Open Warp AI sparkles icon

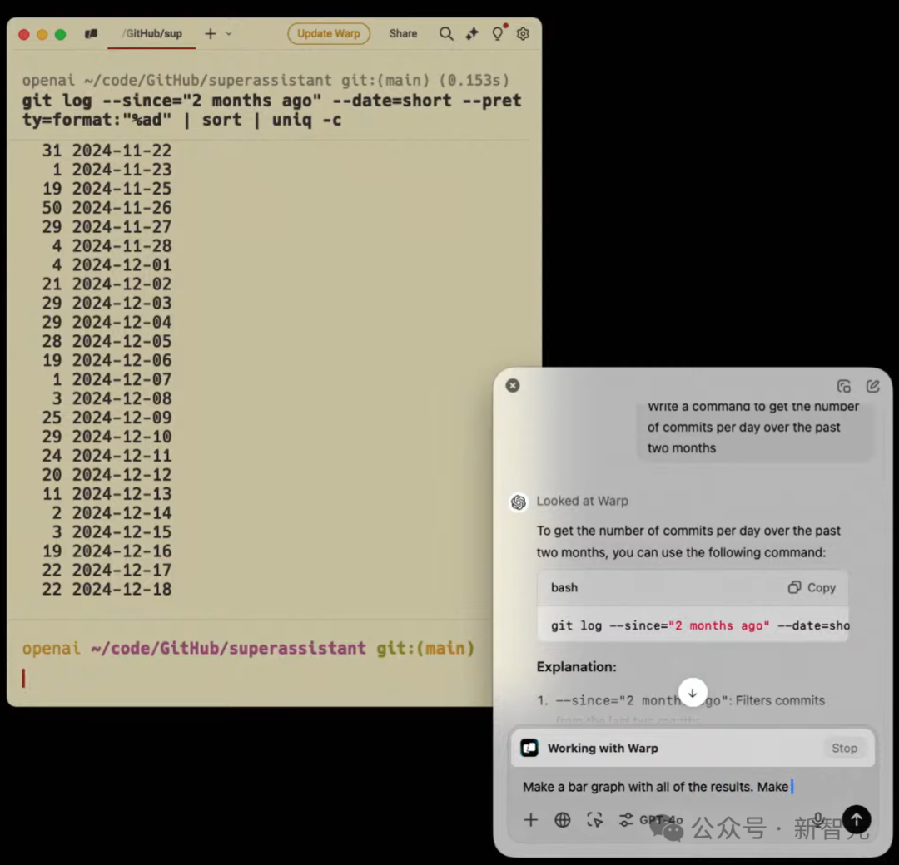tap(472, 34)
